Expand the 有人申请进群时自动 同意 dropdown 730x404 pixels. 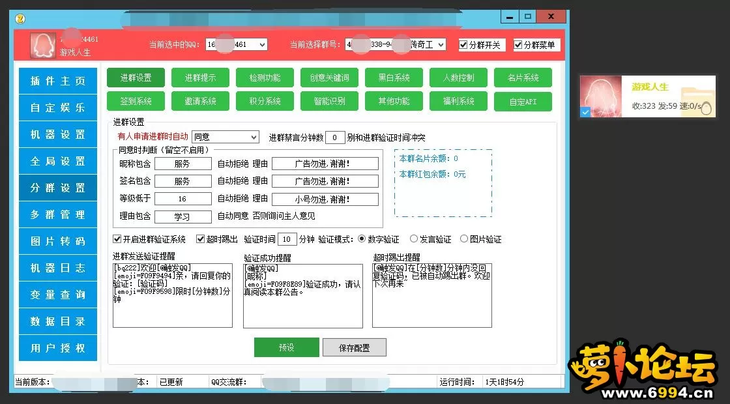pyautogui.click(x=254, y=137)
